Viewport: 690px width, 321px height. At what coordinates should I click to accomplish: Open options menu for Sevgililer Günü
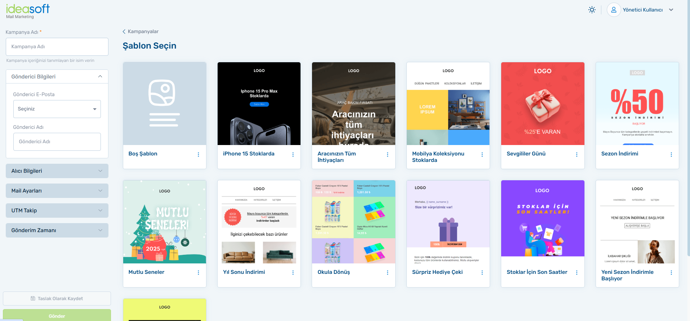(577, 154)
